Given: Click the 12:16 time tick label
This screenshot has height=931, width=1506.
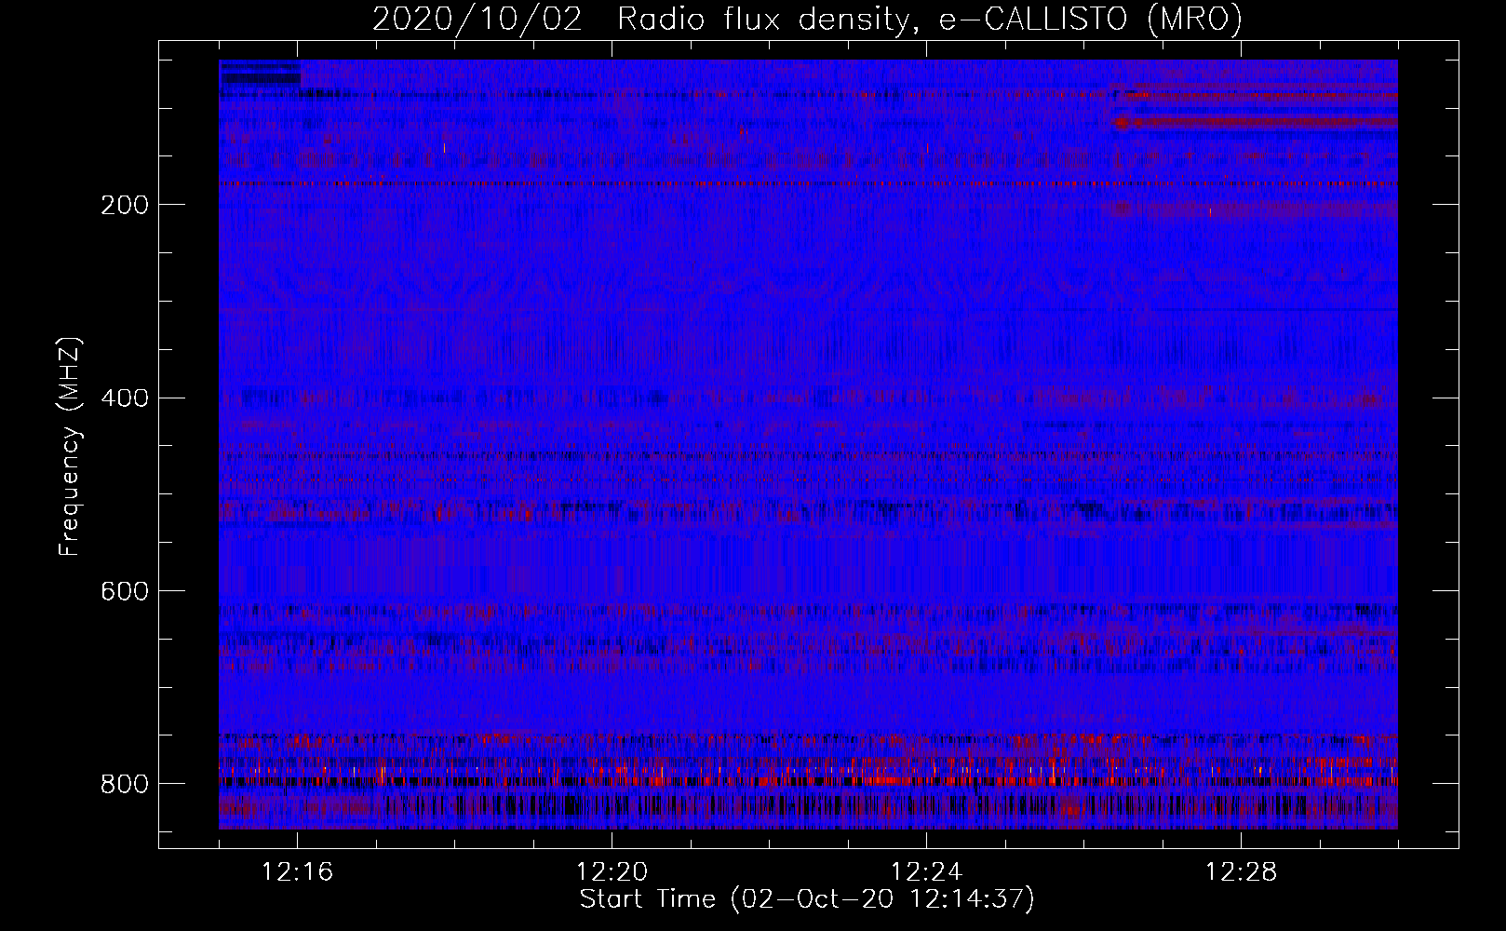Looking at the screenshot, I should pos(297,872).
